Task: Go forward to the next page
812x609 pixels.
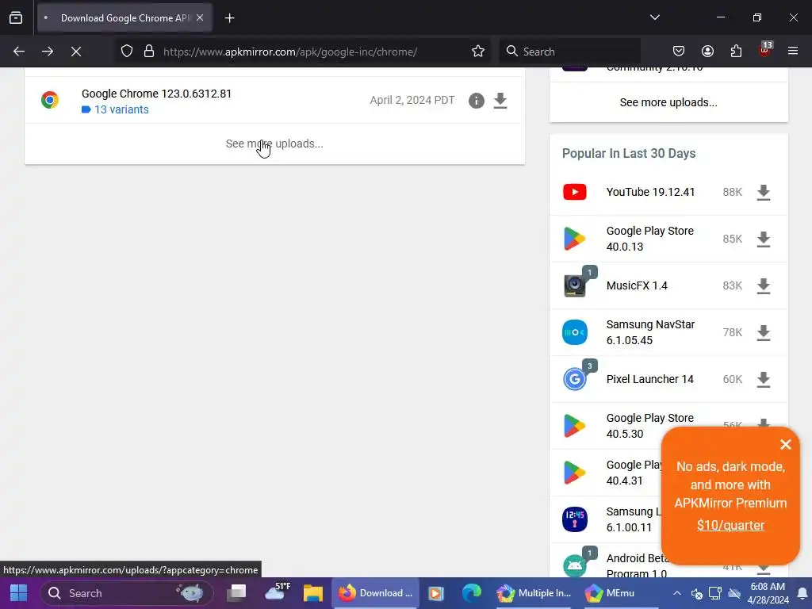Action: (47, 52)
